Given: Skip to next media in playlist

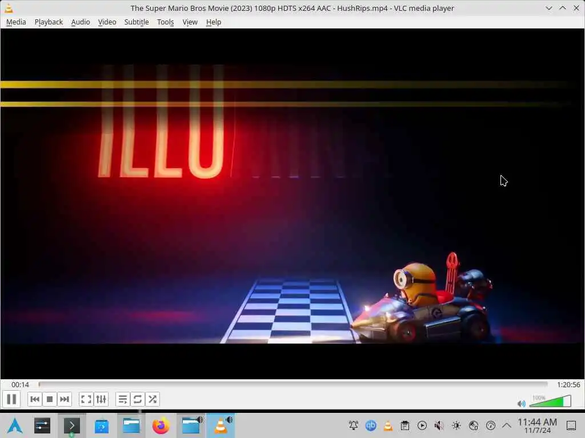Looking at the screenshot, I should 65,399.
